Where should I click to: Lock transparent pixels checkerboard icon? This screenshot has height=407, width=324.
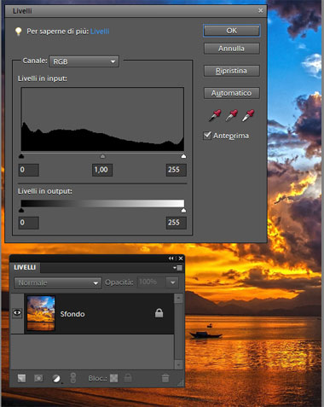pos(114,378)
